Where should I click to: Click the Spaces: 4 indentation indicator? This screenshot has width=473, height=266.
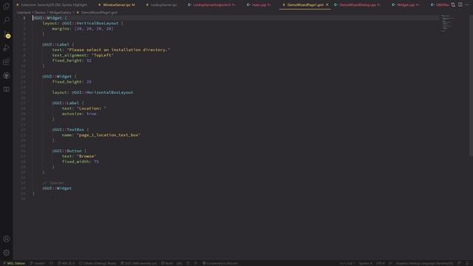[x=365, y=263]
